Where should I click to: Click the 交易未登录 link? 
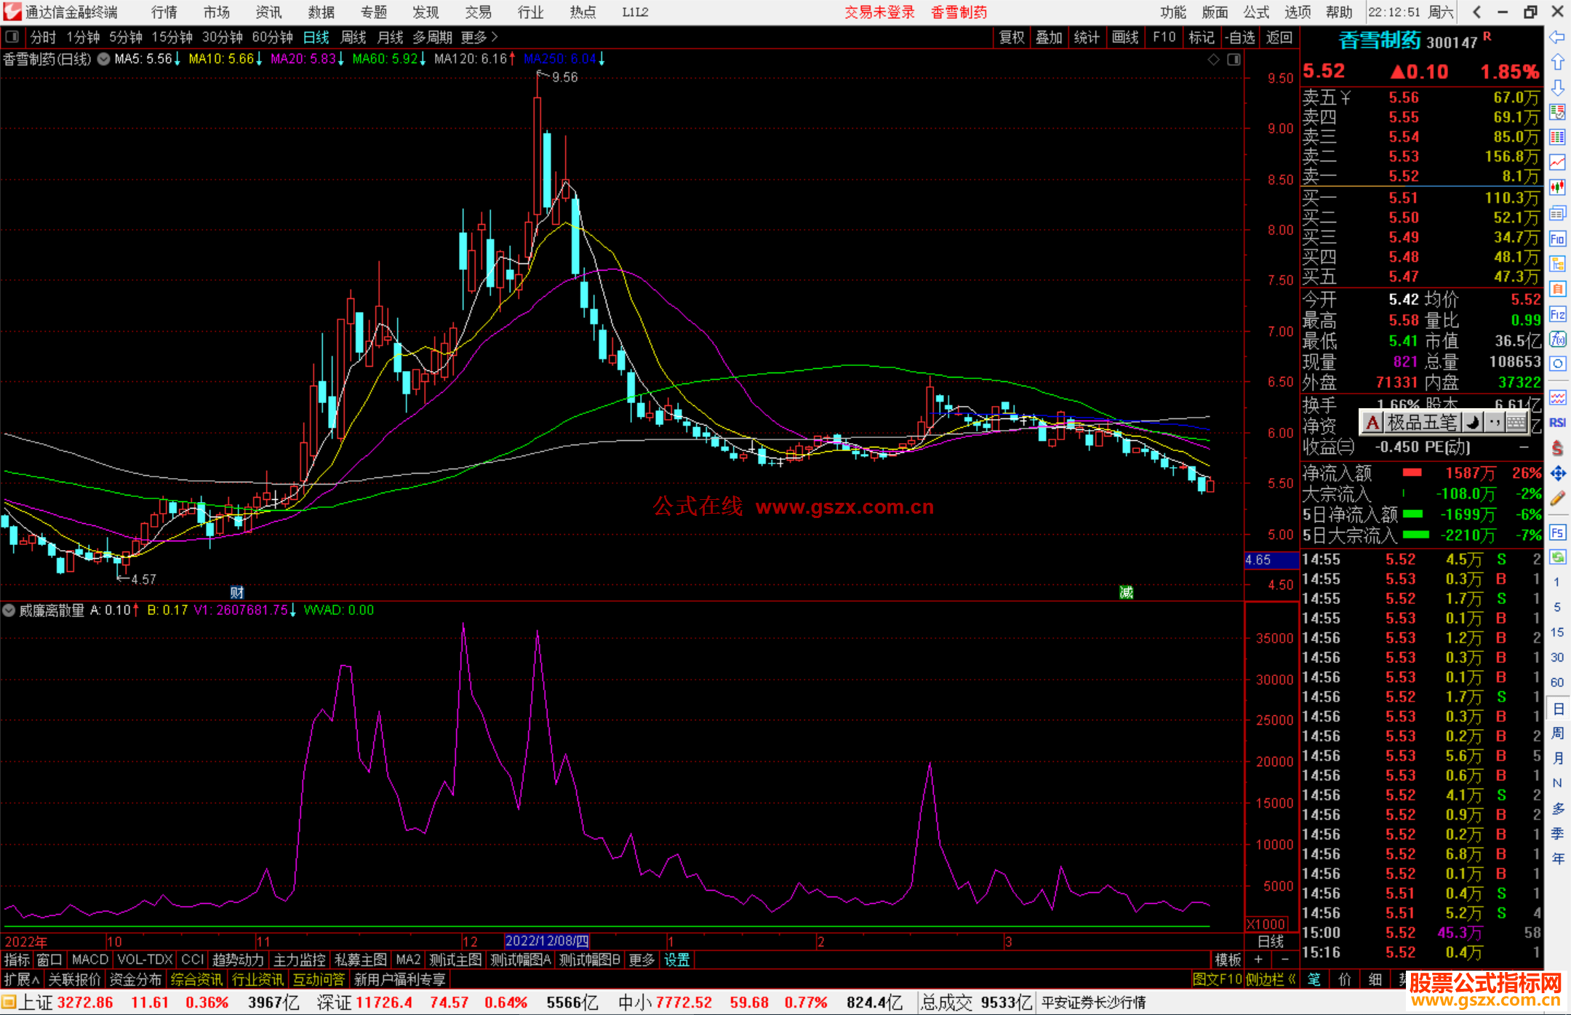click(879, 12)
